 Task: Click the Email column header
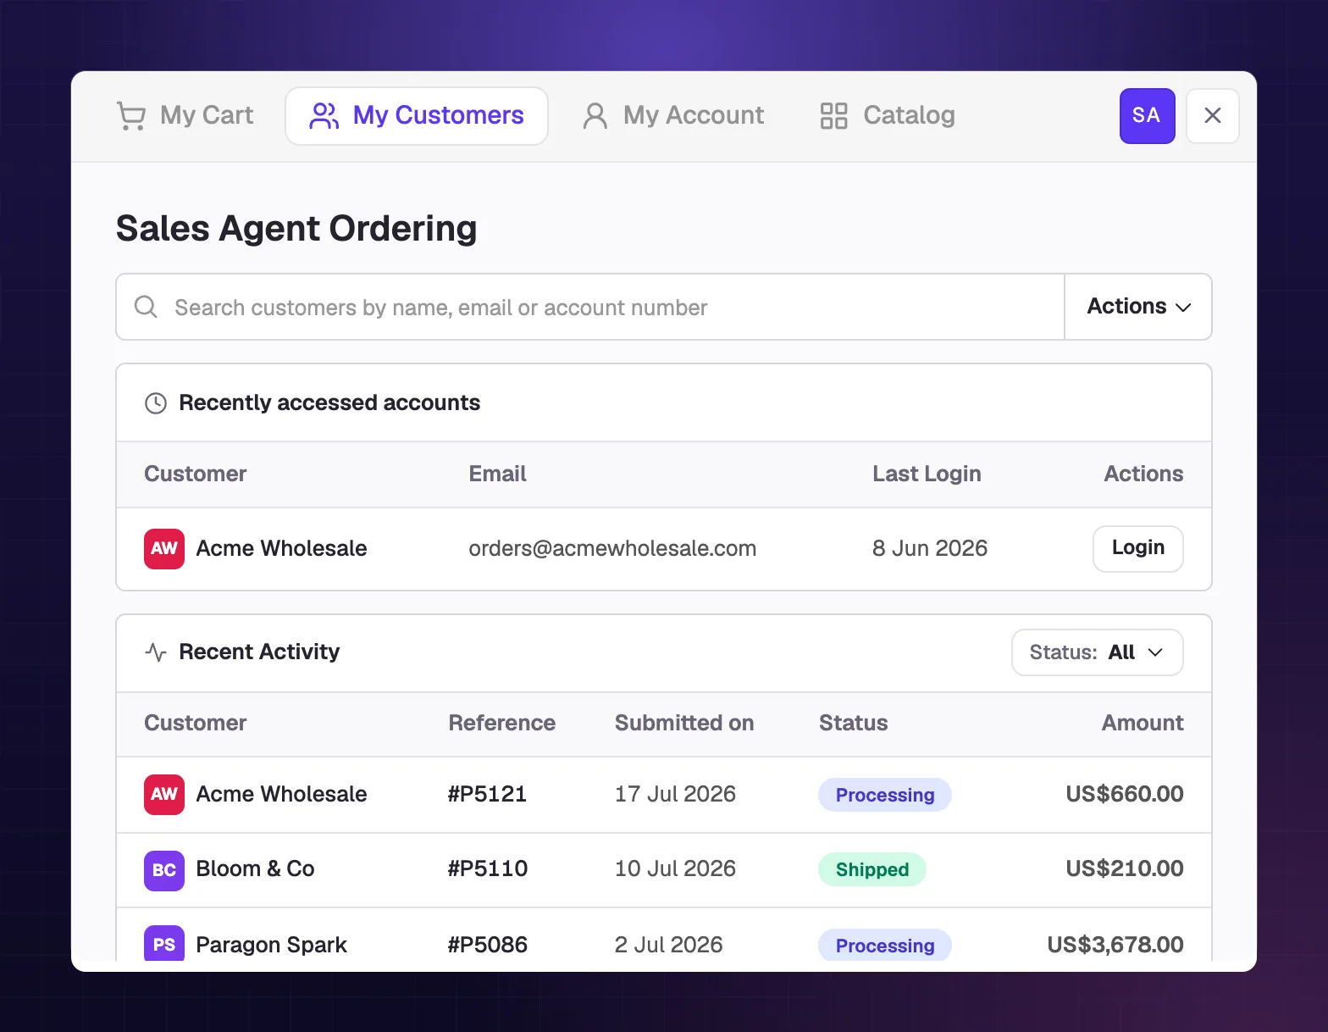click(498, 474)
